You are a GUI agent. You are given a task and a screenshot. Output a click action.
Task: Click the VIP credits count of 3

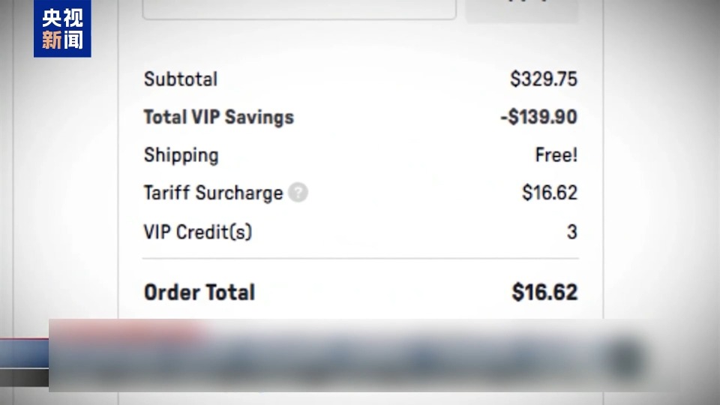click(571, 232)
